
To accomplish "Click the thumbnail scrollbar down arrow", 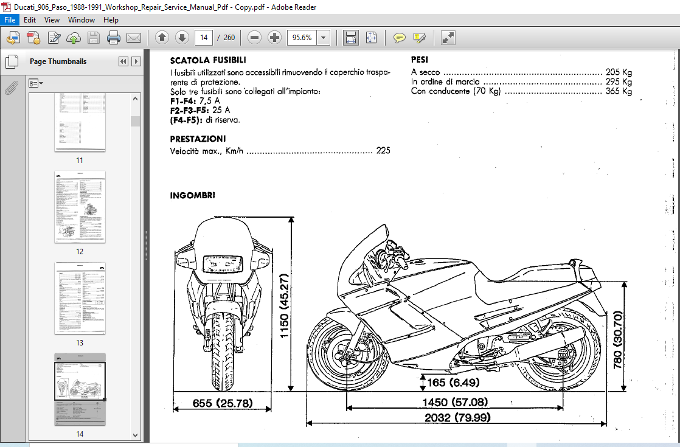I will (x=135, y=435).
